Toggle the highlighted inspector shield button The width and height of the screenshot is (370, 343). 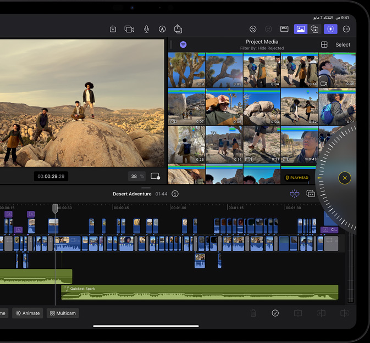(330, 29)
